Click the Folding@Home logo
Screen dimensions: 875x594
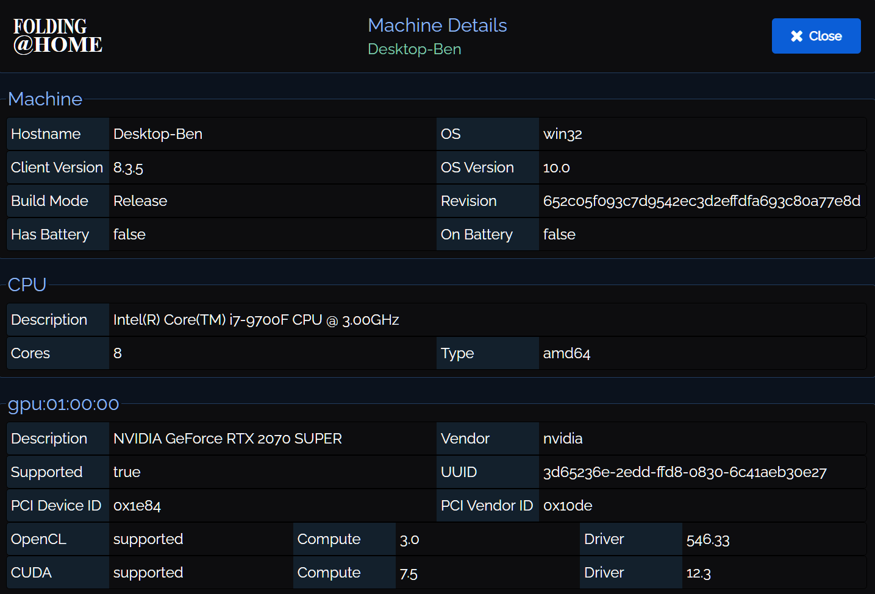point(58,36)
